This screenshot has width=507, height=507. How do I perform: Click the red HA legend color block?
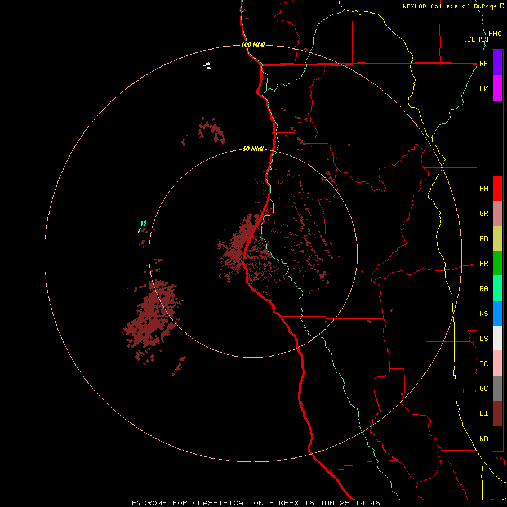[x=497, y=188]
